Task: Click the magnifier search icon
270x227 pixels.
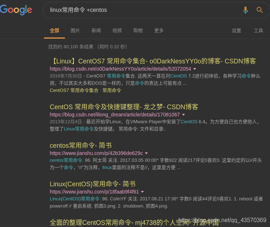Action: pyautogui.click(x=260, y=10)
